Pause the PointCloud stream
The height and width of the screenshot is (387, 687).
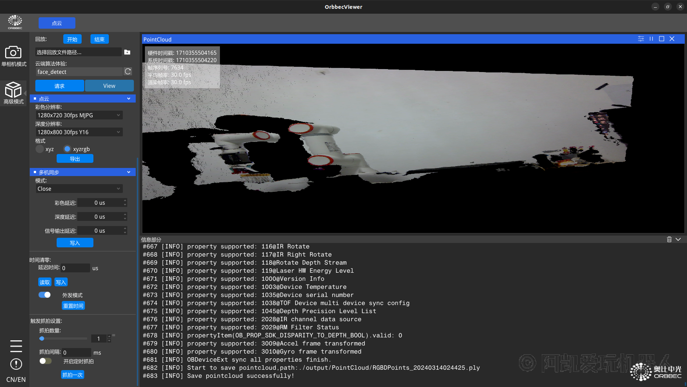pyautogui.click(x=651, y=39)
